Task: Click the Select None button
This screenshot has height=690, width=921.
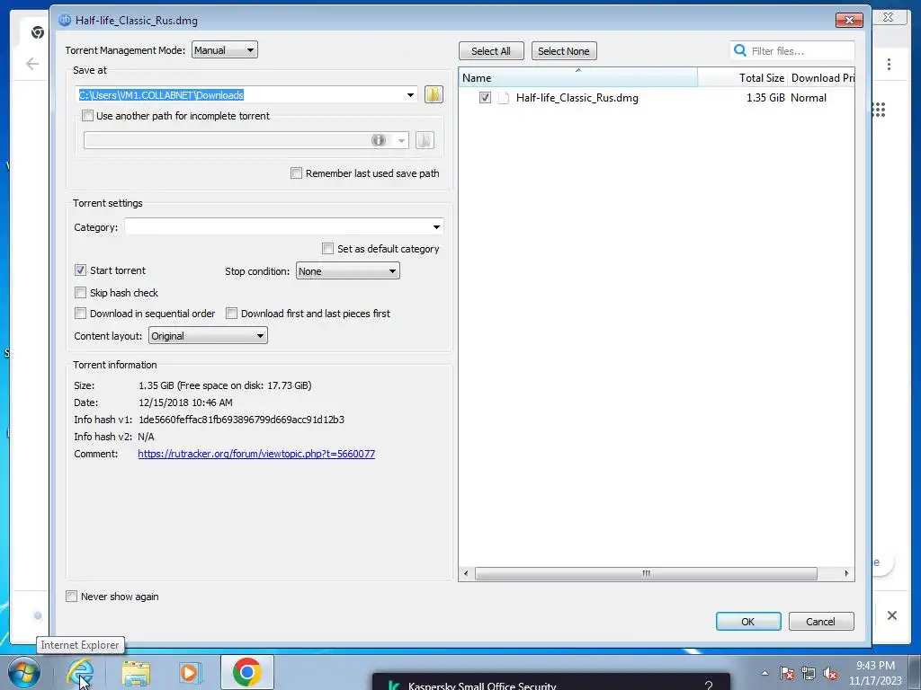Action: [x=564, y=51]
